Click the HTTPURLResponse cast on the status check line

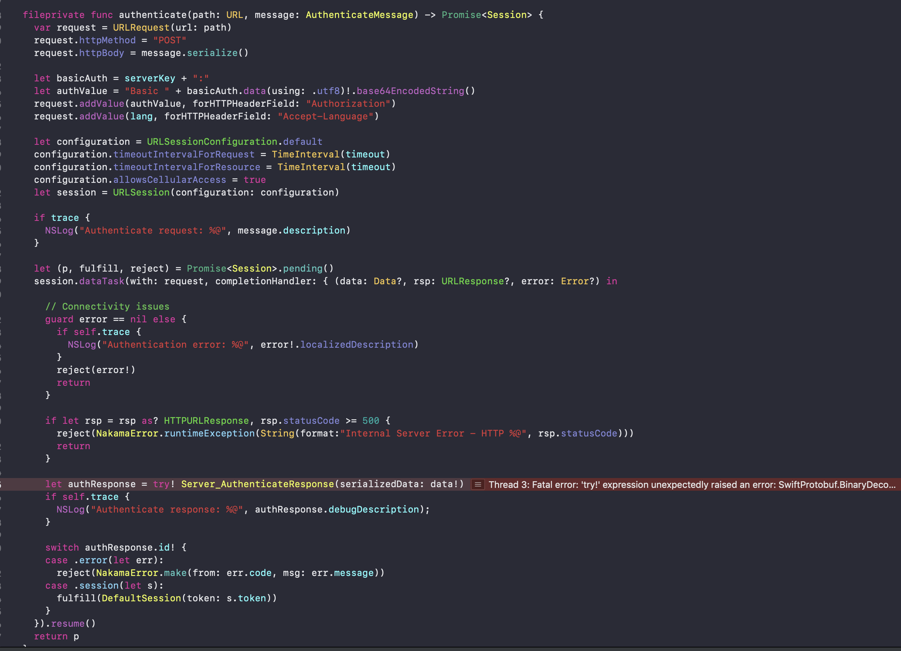click(206, 420)
